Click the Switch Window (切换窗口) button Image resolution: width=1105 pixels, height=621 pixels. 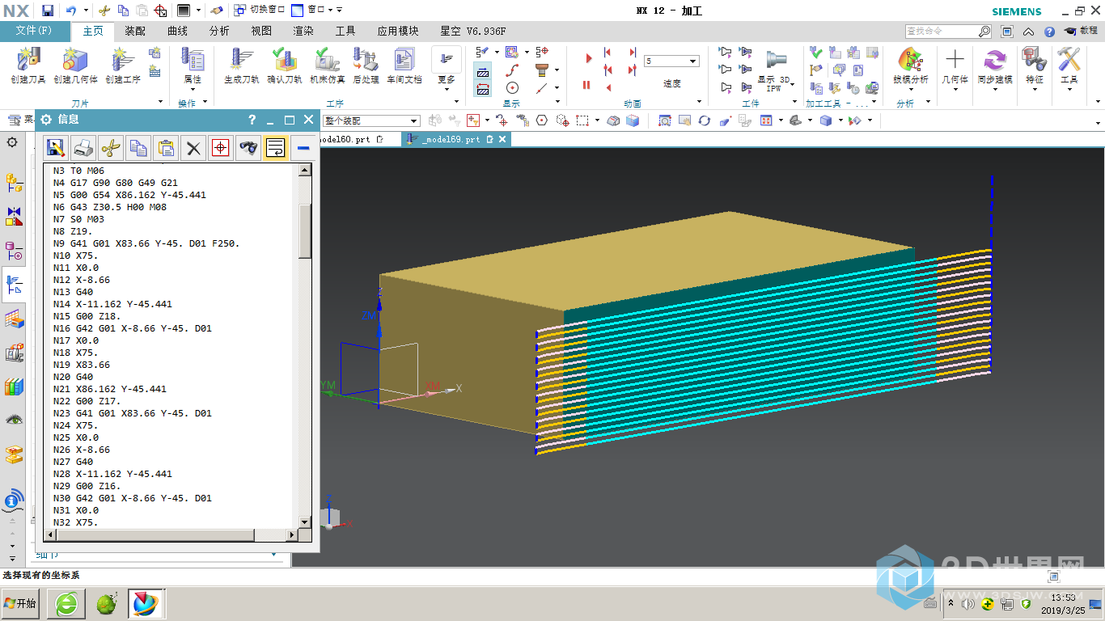point(260,10)
